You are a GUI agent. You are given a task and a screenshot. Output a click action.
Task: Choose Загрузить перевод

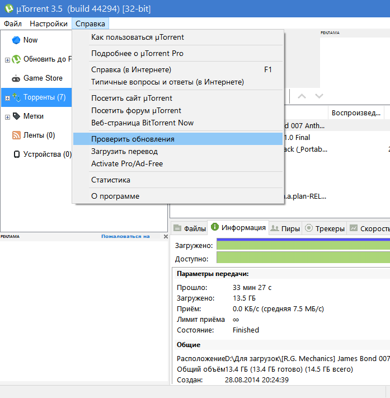pyautogui.click(x=177, y=152)
